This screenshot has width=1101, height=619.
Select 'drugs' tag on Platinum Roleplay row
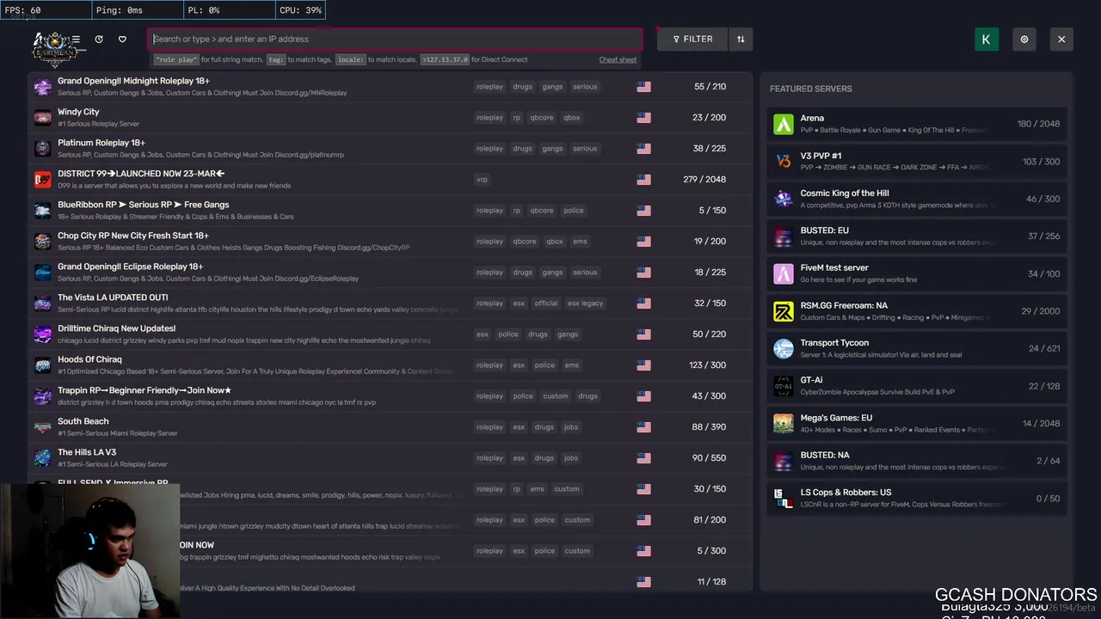(x=523, y=149)
